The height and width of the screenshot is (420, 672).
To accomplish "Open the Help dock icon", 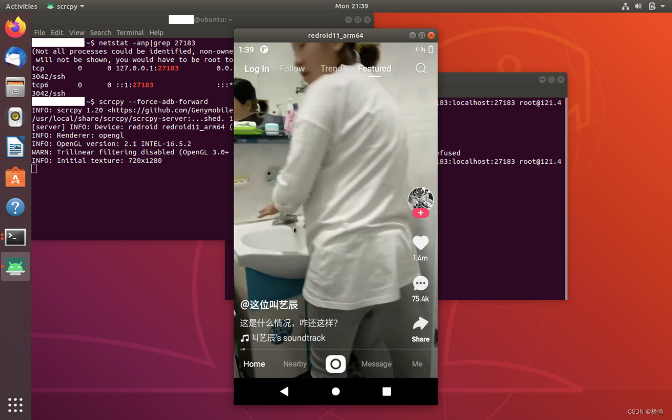I will [x=15, y=207].
